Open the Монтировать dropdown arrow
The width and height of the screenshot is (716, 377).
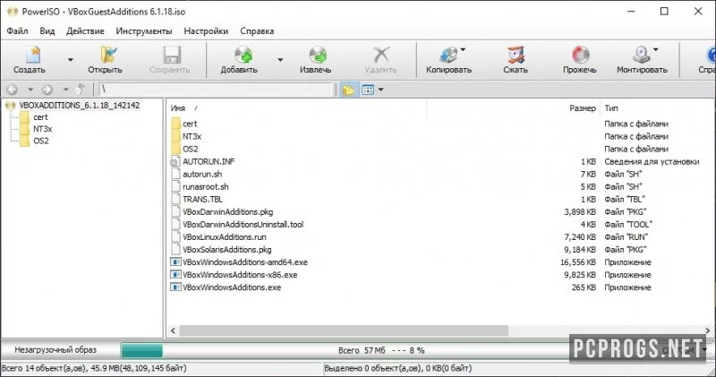(656, 50)
